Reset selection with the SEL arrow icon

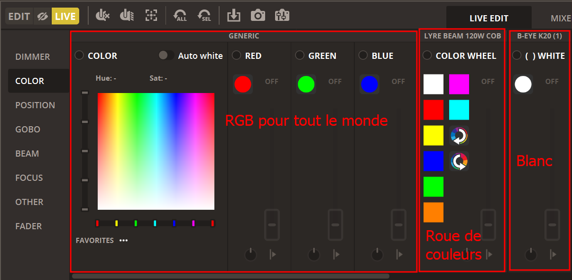[205, 16]
